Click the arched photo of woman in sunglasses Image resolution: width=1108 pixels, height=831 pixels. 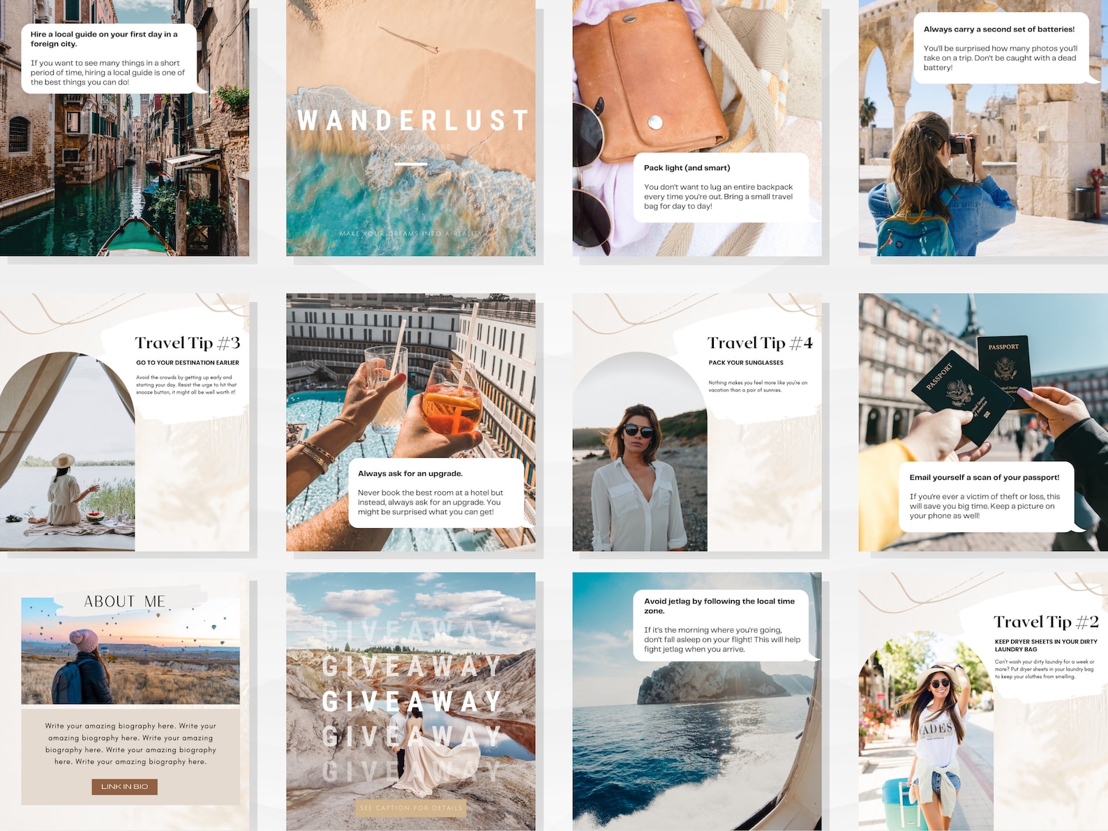pos(640,452)
